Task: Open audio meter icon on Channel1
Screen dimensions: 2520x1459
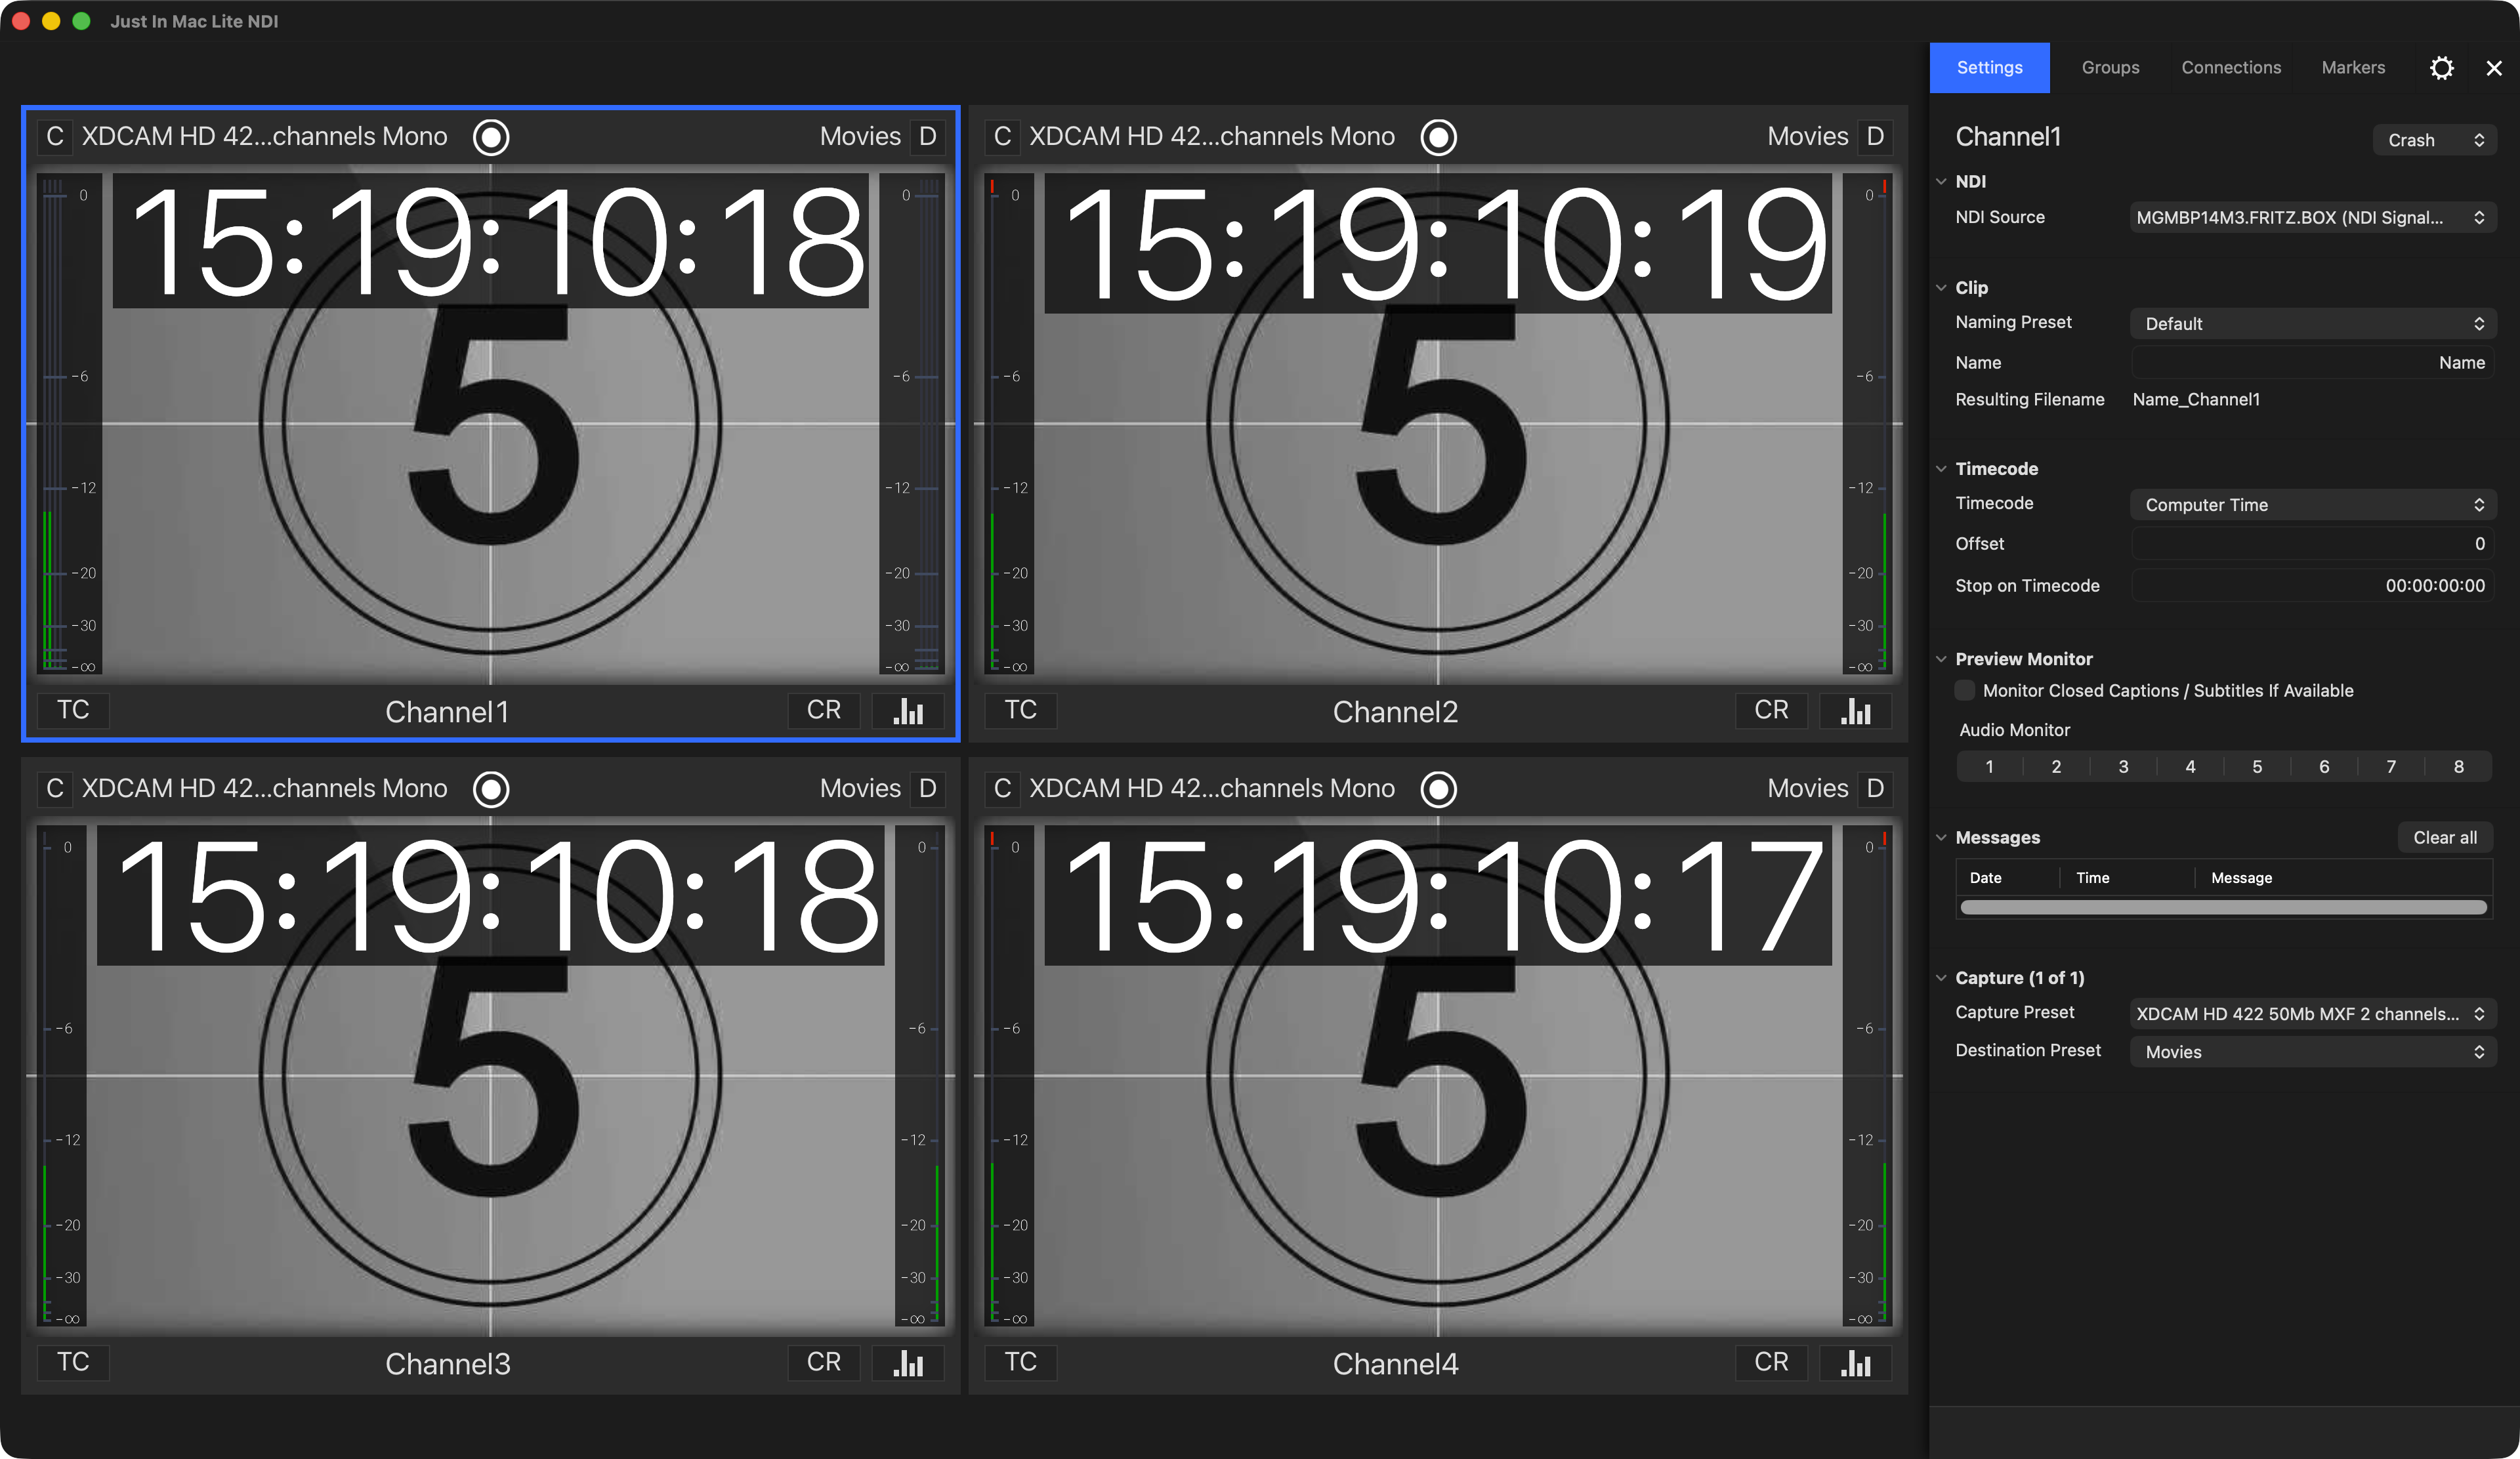Action: [908, 710]
